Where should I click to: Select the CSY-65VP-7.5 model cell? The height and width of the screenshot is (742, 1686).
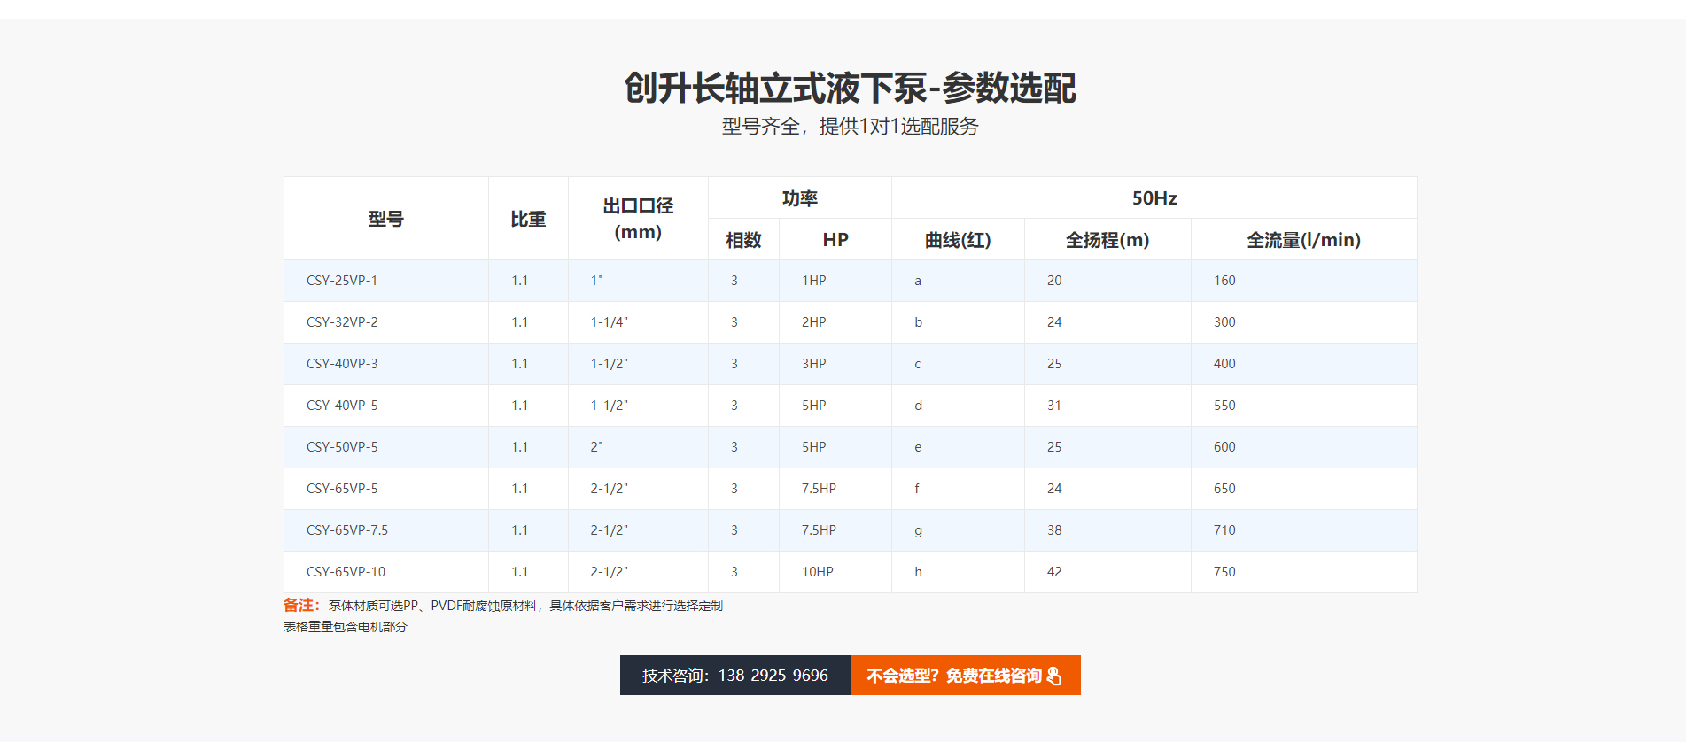[347, 530]
